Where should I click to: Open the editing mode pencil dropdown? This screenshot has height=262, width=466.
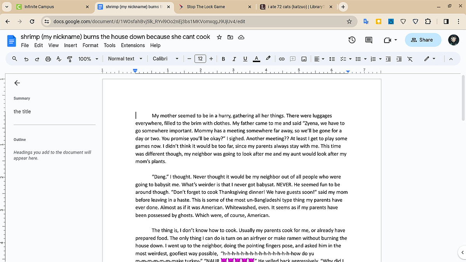[430, 59]
